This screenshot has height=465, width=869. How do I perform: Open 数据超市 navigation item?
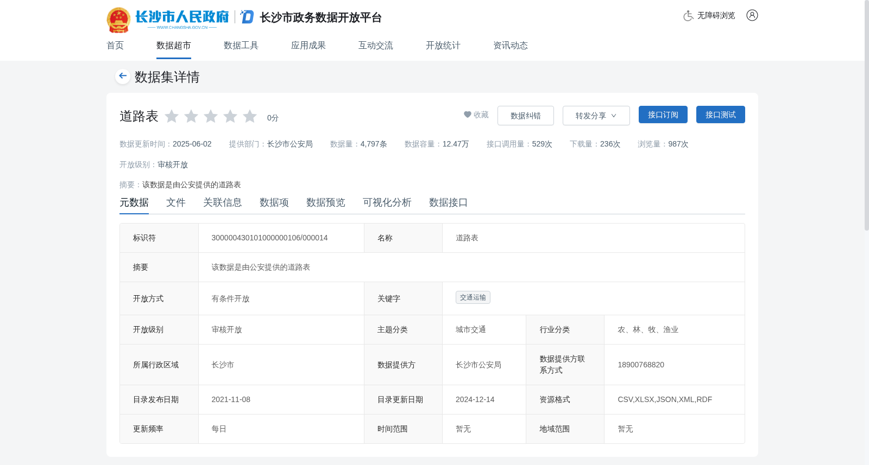(174, 46)
